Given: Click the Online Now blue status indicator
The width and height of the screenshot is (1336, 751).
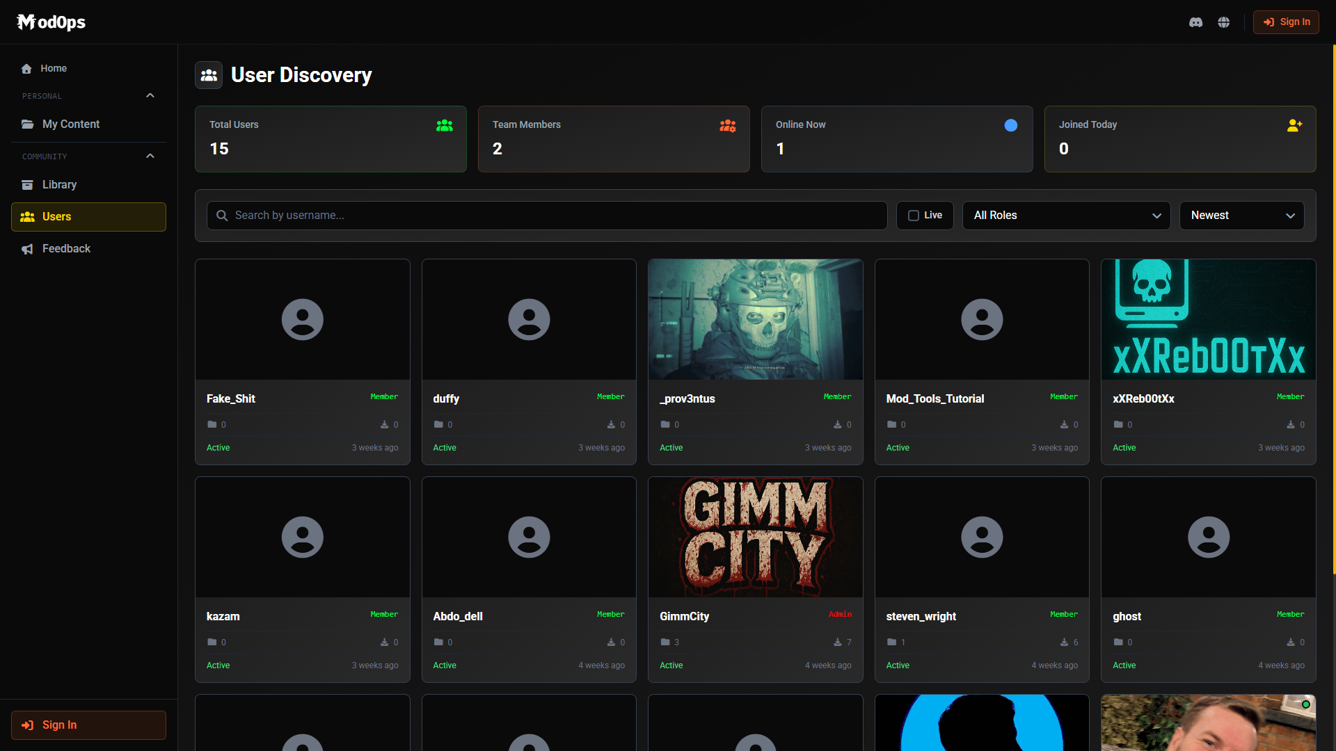Looking at the screenshot, I should tap(1010, 125).
